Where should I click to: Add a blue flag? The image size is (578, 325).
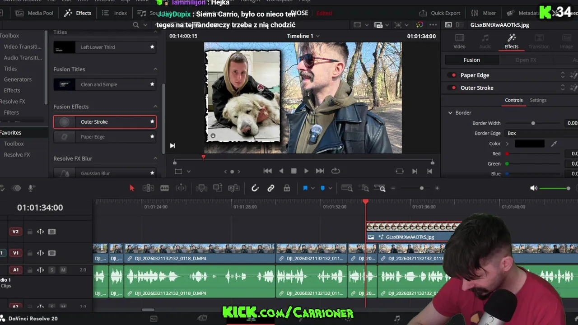(305, 188)
